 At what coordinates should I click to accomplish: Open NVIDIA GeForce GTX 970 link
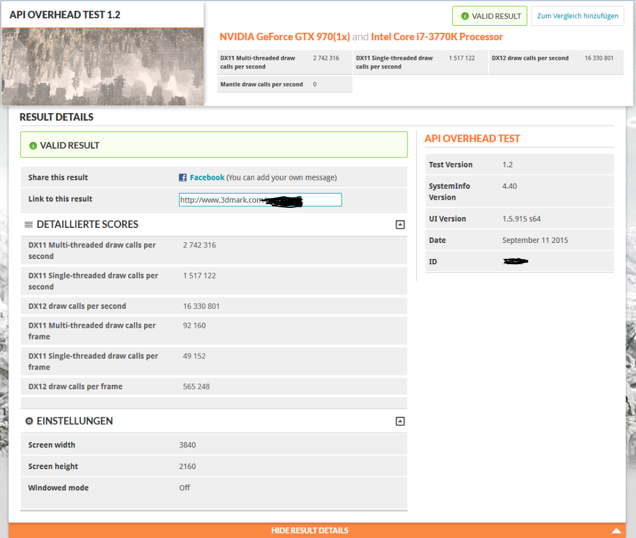pos(284,37)
